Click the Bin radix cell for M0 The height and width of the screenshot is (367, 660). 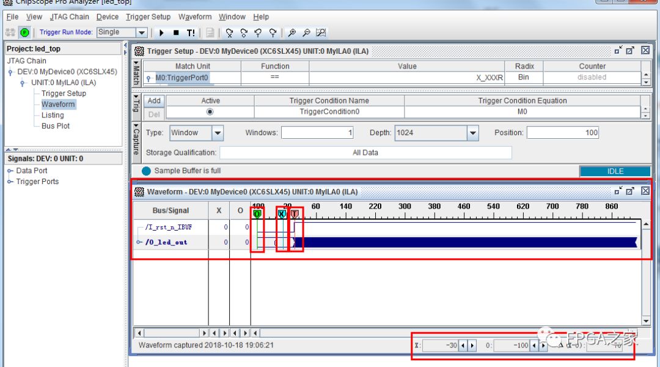[524, 78]
